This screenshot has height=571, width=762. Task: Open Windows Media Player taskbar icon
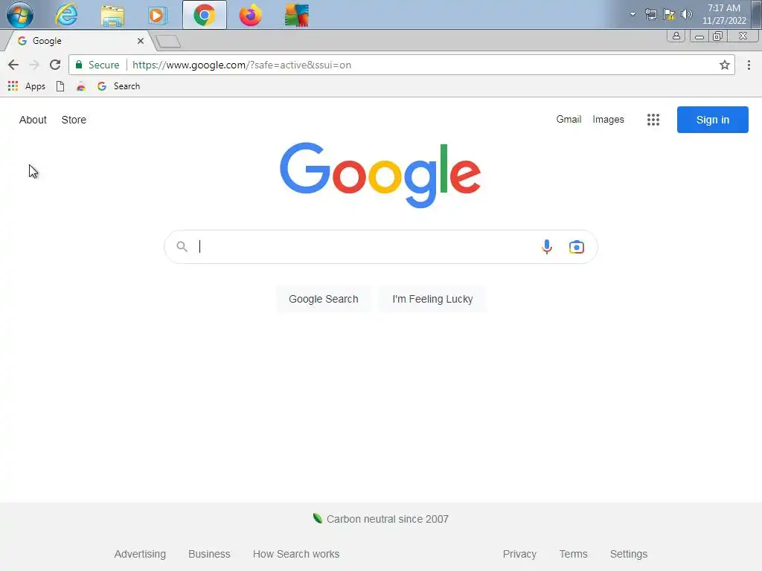[157, 16]
